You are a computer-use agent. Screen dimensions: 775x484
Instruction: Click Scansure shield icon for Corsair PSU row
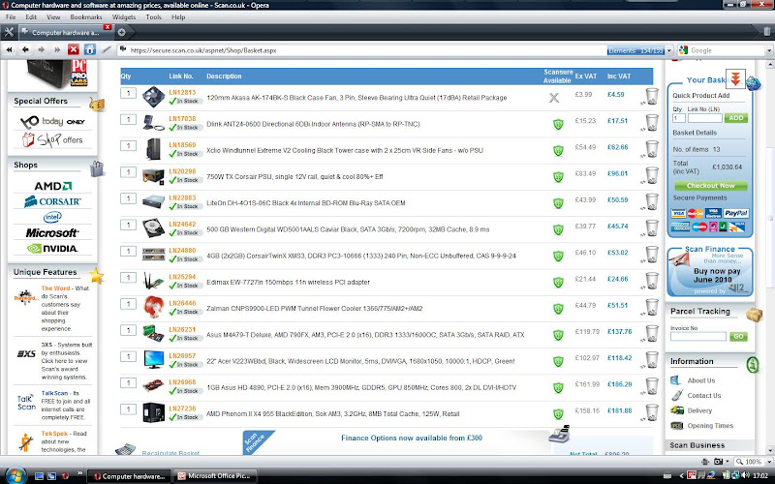[558, 177]
